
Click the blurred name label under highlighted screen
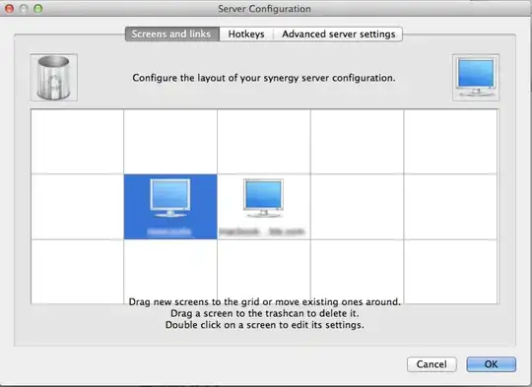point(169,231)
